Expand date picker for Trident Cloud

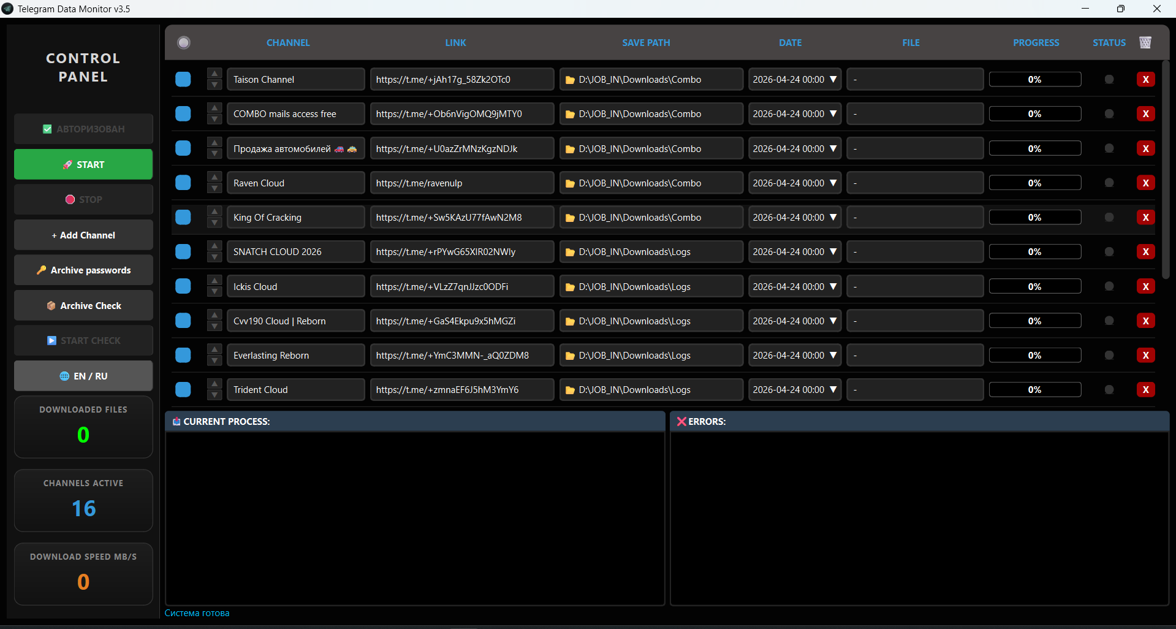click(x=833, y=389)
